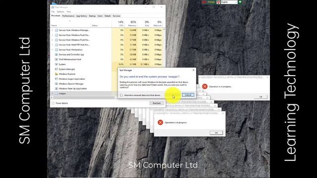Sort by Name column header
317x178 pixels.
tap(70, 23)
